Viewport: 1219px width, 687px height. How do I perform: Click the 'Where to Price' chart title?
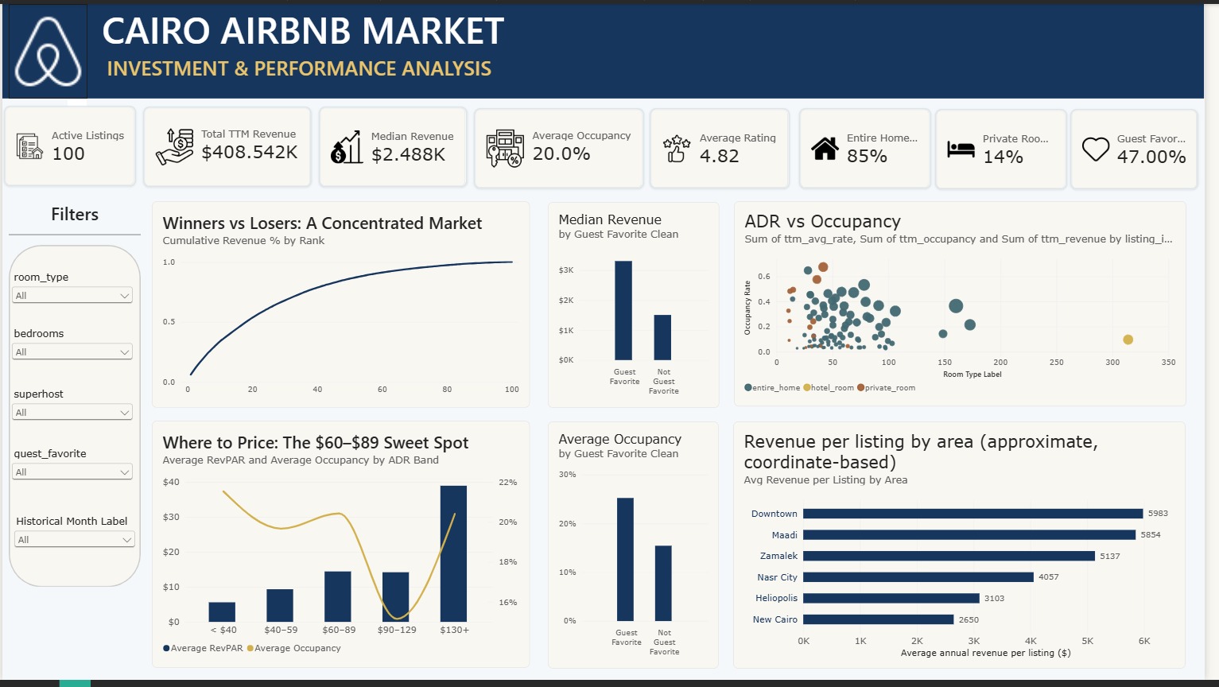(316, 443)
